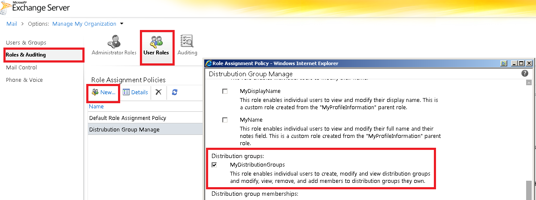
Task: Enable the MyName role checkbox
Action: click(x=225, y=120)
